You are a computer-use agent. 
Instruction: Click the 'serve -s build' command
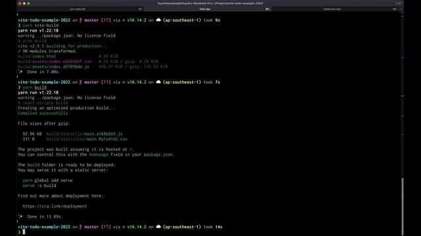(39, 186)
